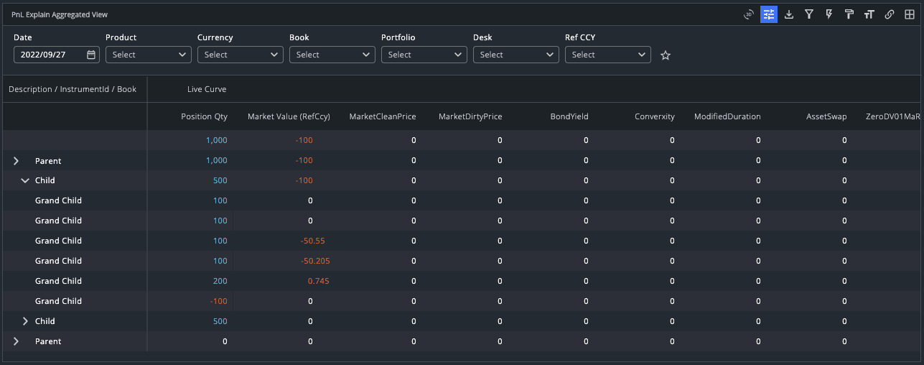Click the BondYield column header

569,116
